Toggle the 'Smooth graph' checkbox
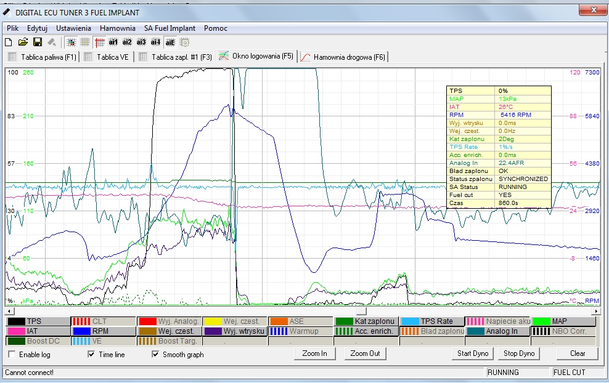The width and height of the screenshot is (609, 383). (155, 355)
